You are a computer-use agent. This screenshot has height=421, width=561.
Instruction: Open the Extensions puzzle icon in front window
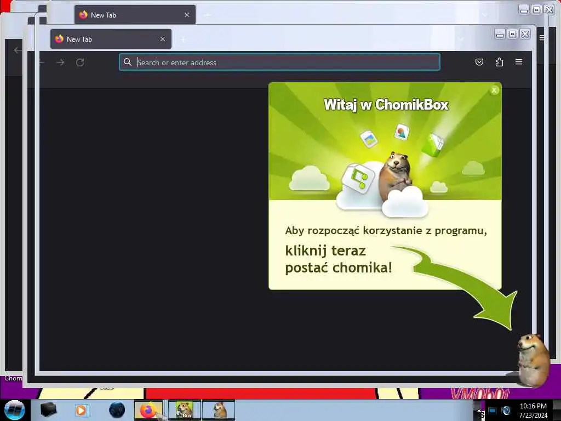tap(499, 62)
